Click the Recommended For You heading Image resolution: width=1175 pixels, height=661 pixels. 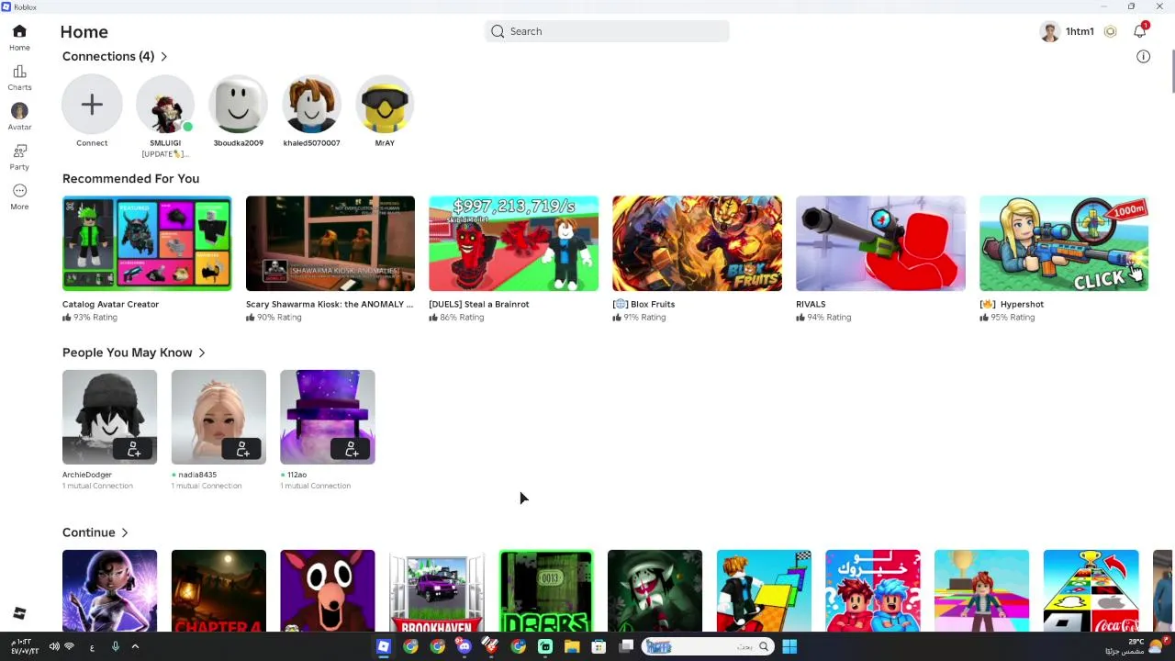(x=130, y=179)
